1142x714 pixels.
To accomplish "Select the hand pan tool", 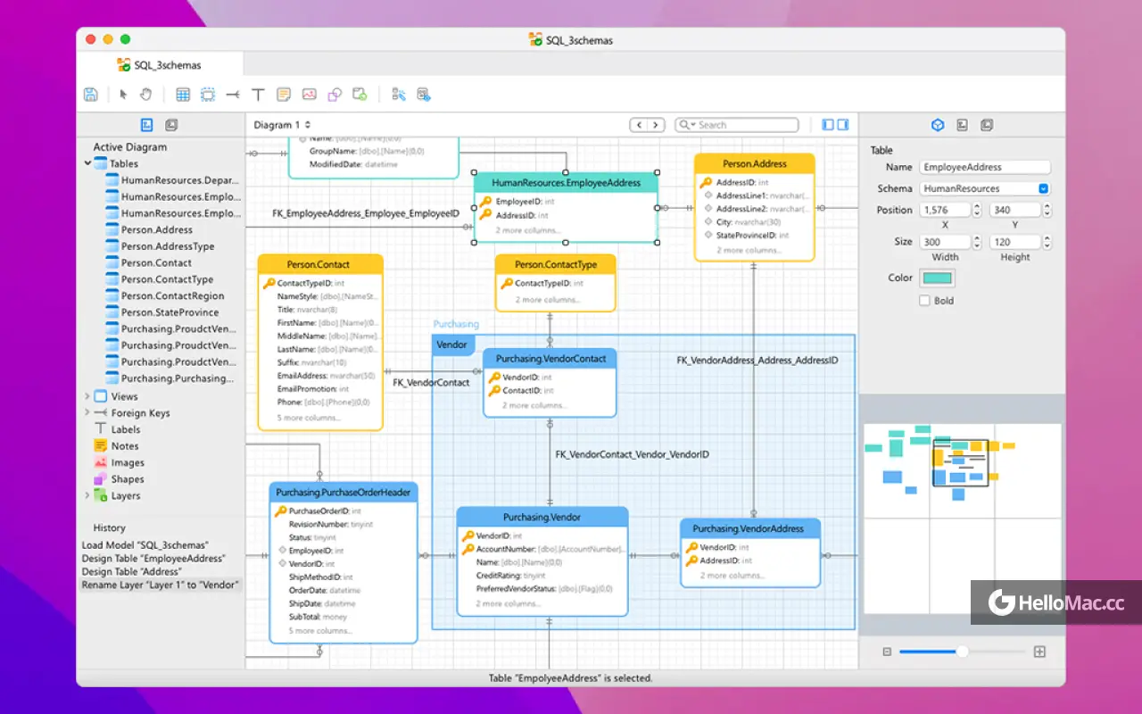I will tap(145, 94).
